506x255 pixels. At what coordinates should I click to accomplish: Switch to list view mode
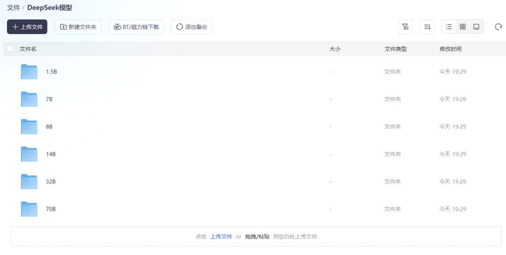coord(449,27)
